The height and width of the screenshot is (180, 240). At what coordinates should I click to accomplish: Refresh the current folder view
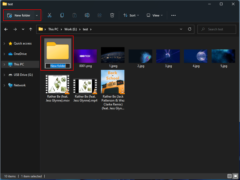coord(190,29)
